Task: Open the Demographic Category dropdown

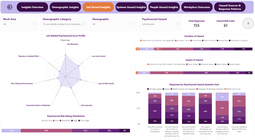Action: 64,24
